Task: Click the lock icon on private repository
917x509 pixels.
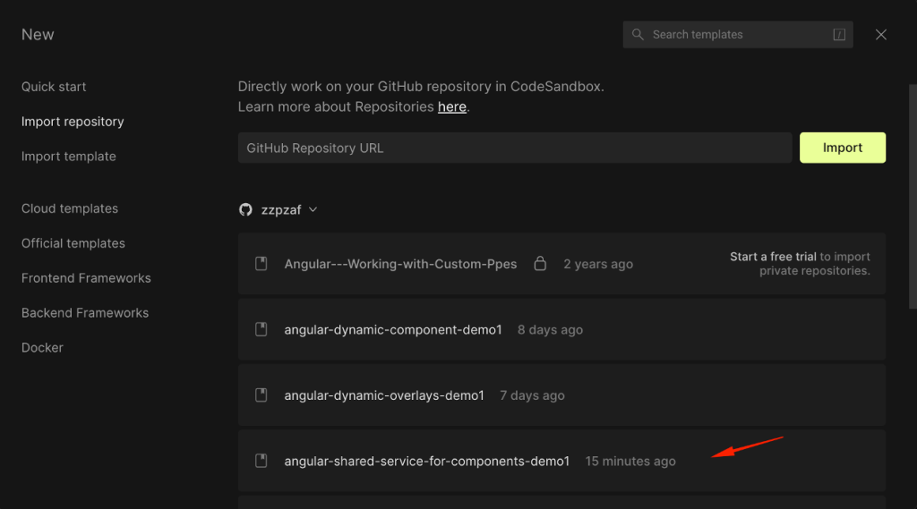Action: point(540,264)
